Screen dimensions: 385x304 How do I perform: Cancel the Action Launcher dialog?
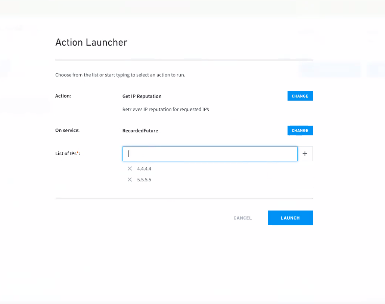click(242, 218)
